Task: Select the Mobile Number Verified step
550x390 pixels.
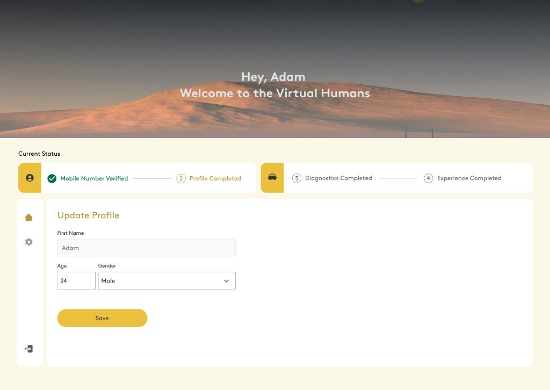Action: coord(94,178)
